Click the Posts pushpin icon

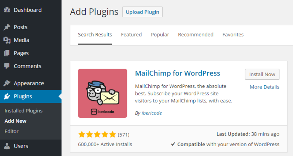(x=7, y=27)
